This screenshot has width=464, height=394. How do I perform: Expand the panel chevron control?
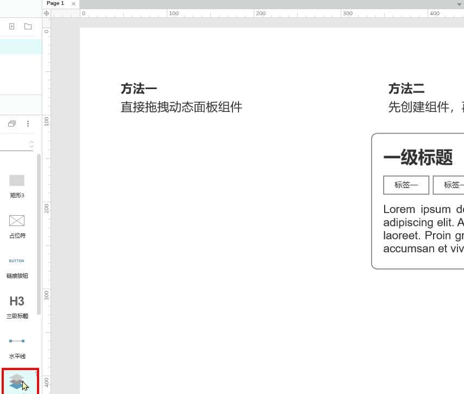point(32,143)
